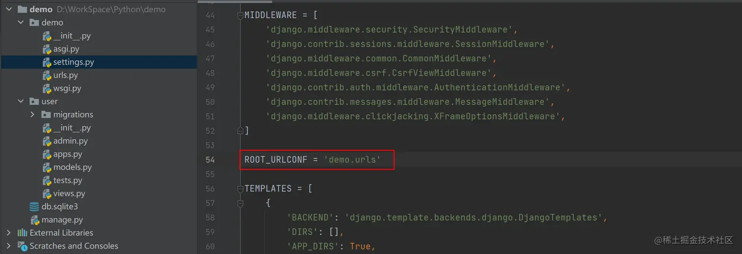This screenshot has width=742, height=254.
Task: Click the Python icon of models.py
Action: [x=47, y=167]
